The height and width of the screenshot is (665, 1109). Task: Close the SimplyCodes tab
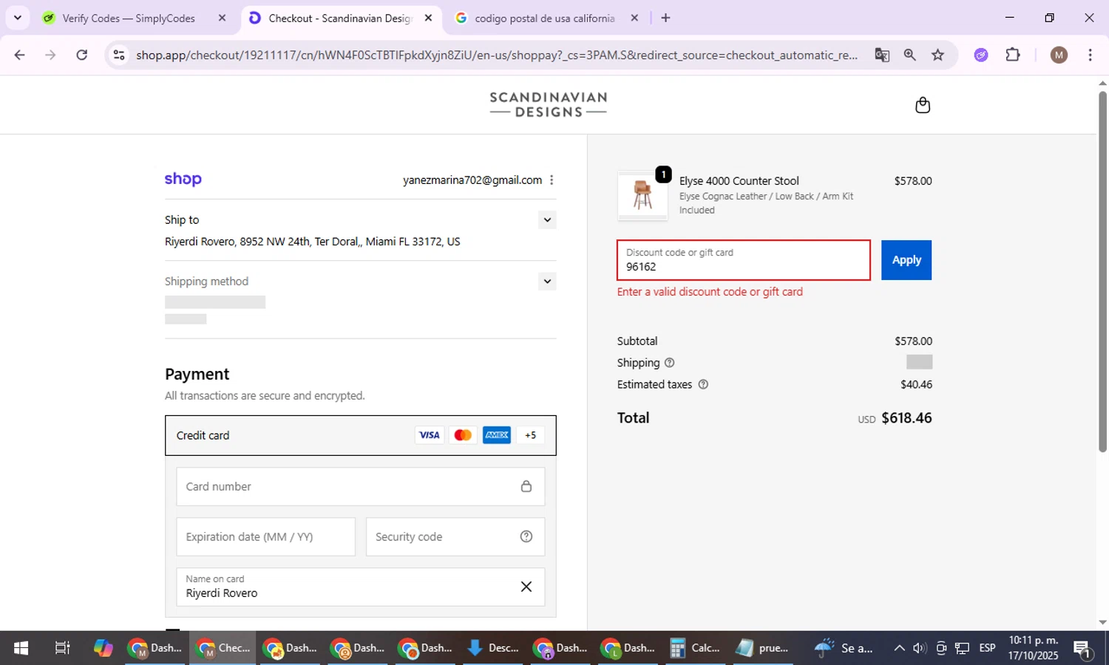click(222, 18)
